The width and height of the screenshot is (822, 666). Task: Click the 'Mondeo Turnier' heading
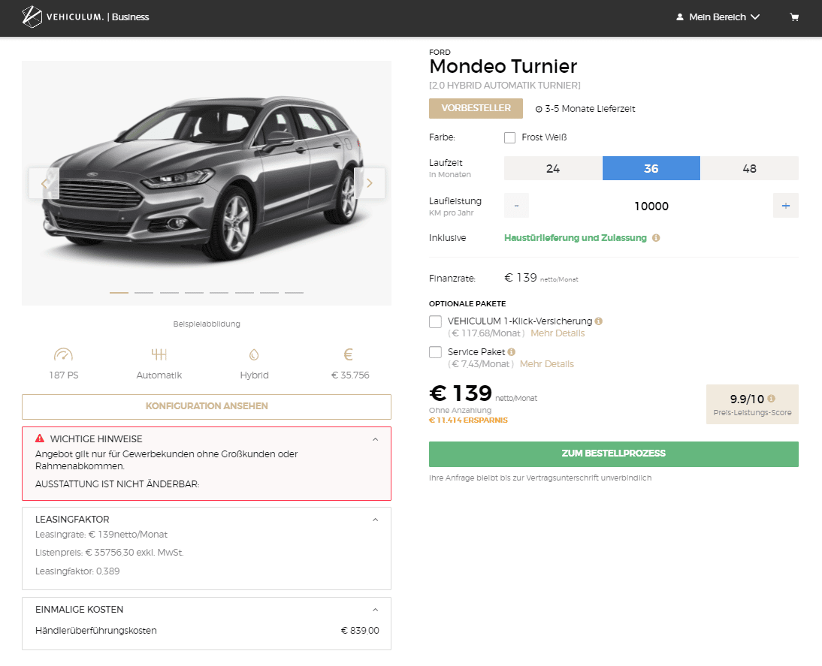click(x=503, y=67)
